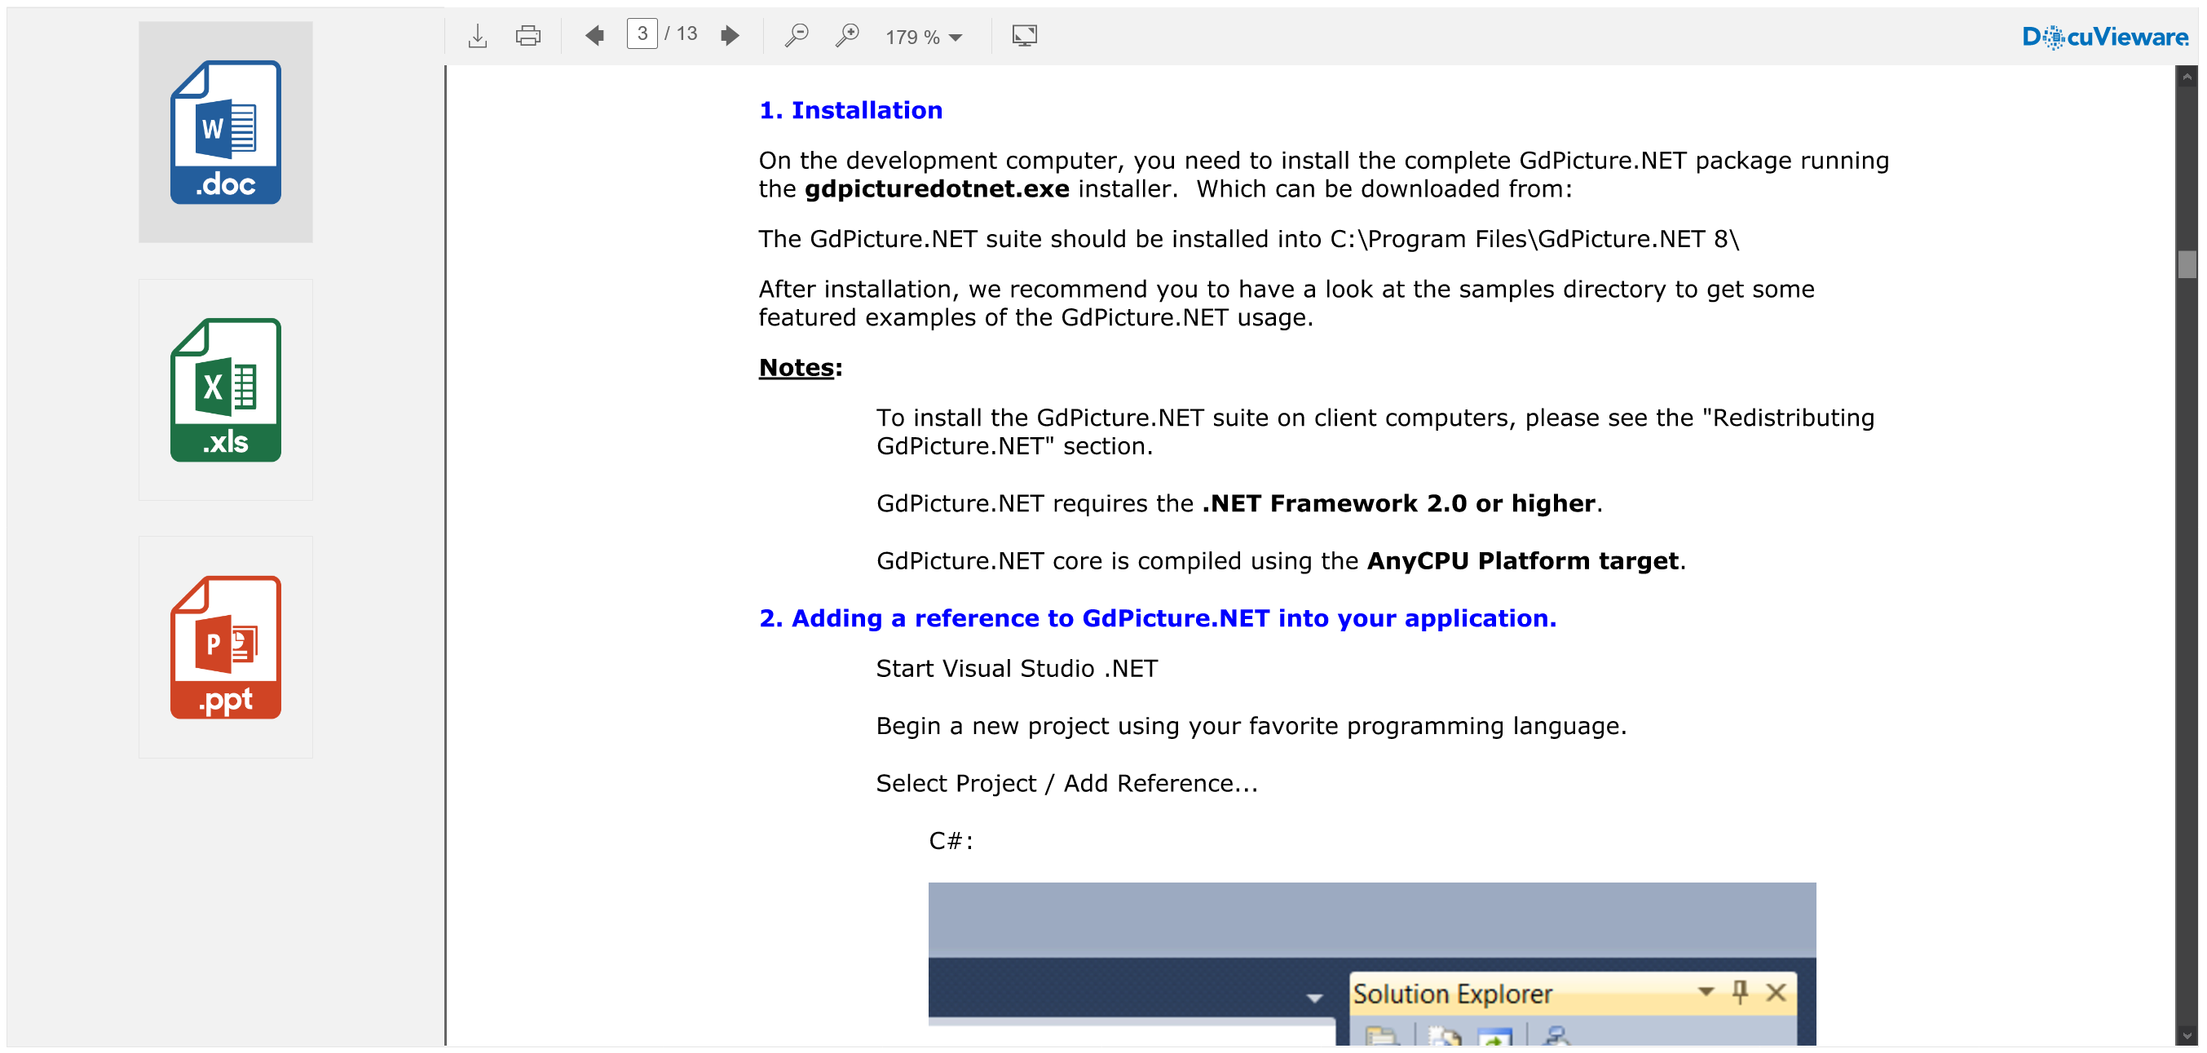2207x1053 pixels.
Task: Click '.NET Framework 2.0 or higher' text
Action: pos(1398,503)
